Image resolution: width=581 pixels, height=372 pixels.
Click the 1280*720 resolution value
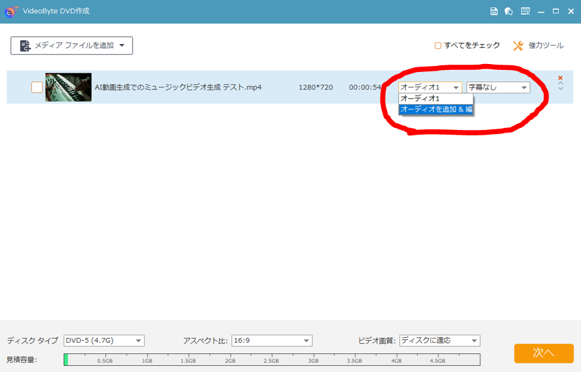point(316,87)
